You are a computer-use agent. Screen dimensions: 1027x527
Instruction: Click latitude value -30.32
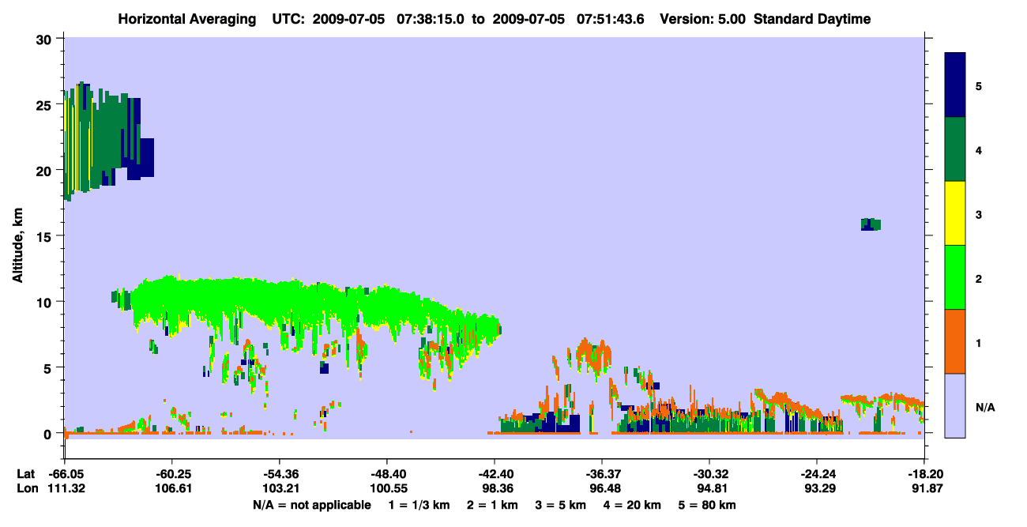(709, 474)
